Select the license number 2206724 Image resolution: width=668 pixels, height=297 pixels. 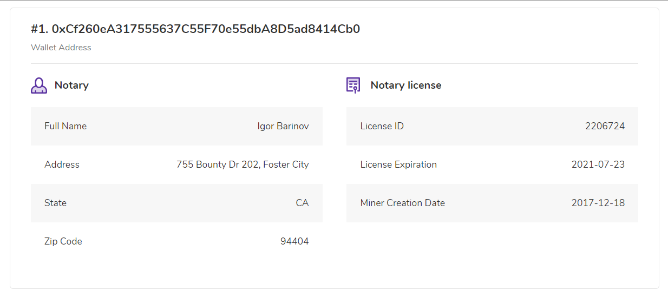click(605, 126)
